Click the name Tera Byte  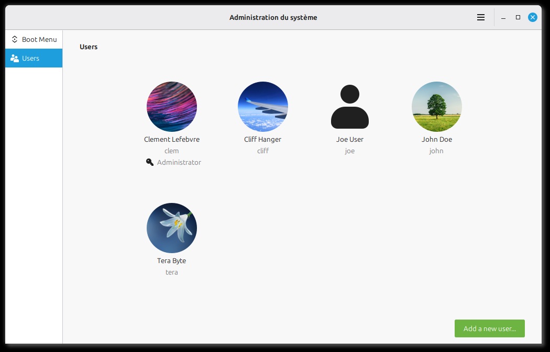[x=171, y=260]
